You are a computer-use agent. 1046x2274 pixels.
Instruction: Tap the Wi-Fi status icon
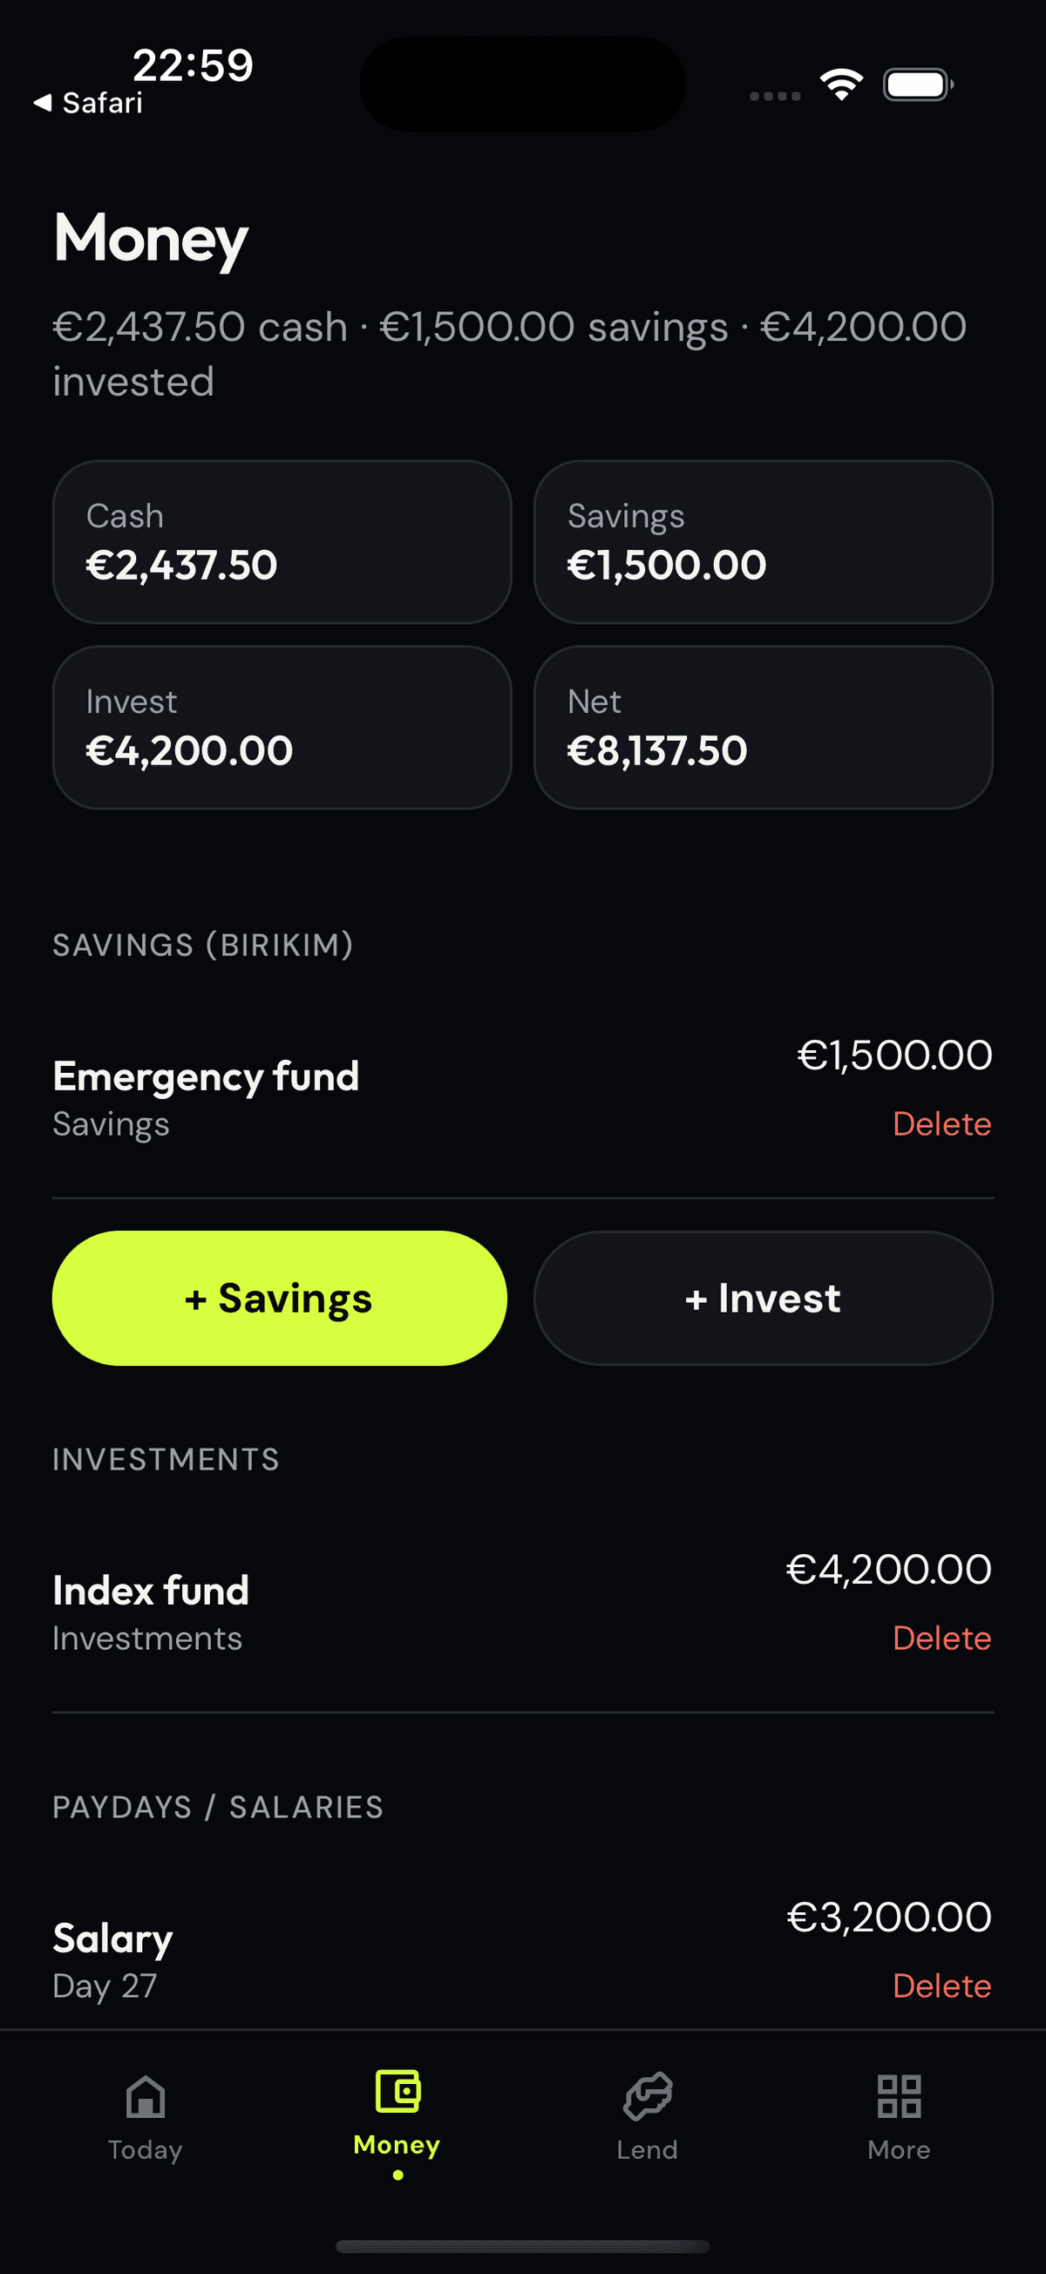[x=841, y=85]
